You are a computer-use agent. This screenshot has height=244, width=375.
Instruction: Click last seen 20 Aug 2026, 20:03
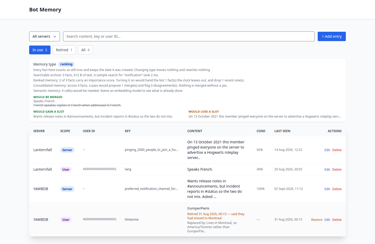288,169
